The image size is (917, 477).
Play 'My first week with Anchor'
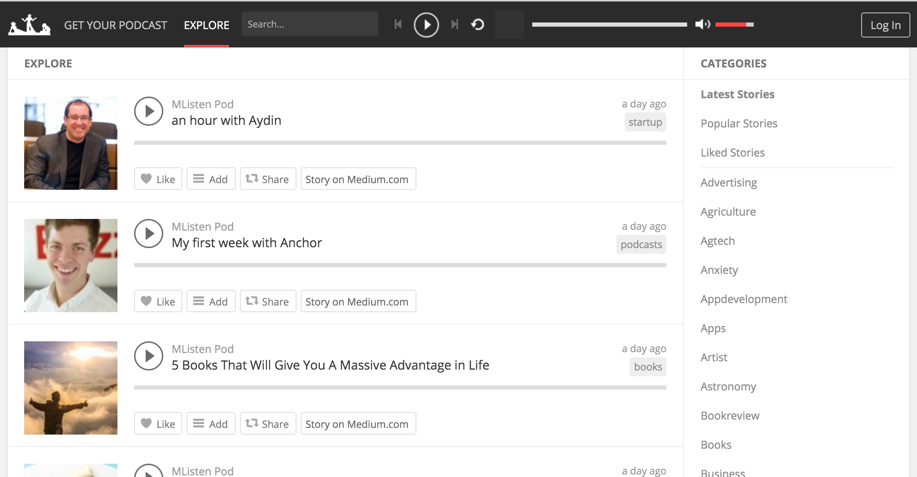tap(148, 234)
